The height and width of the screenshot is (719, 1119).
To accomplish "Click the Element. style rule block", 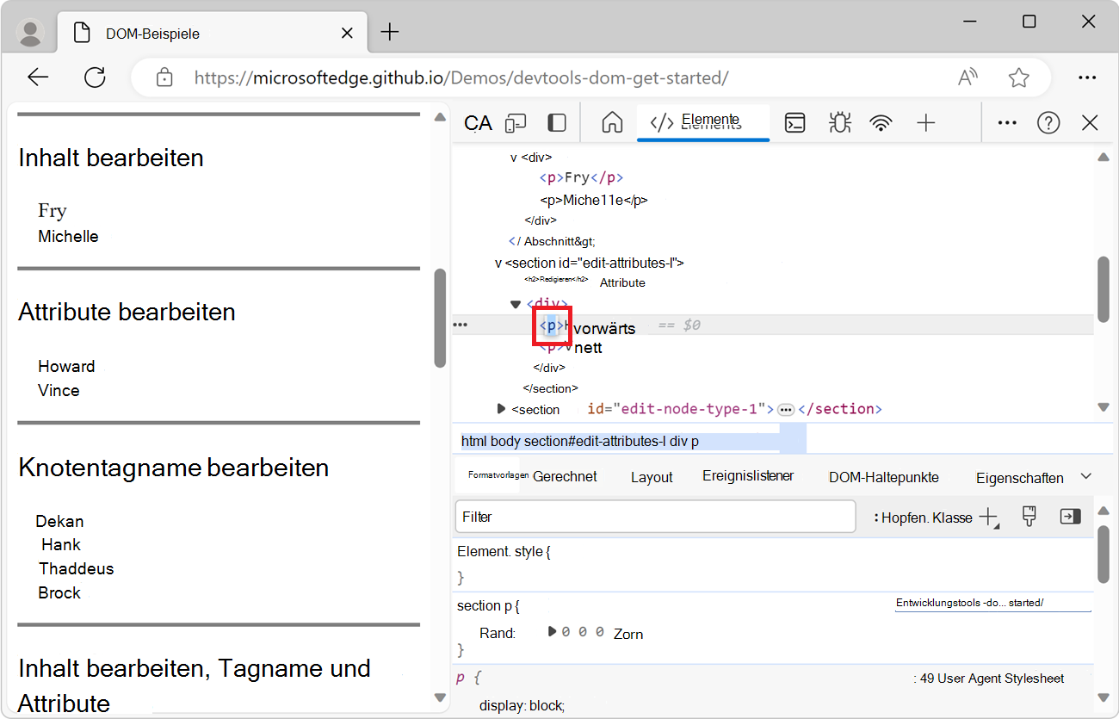I will click(x=774, y=564).
